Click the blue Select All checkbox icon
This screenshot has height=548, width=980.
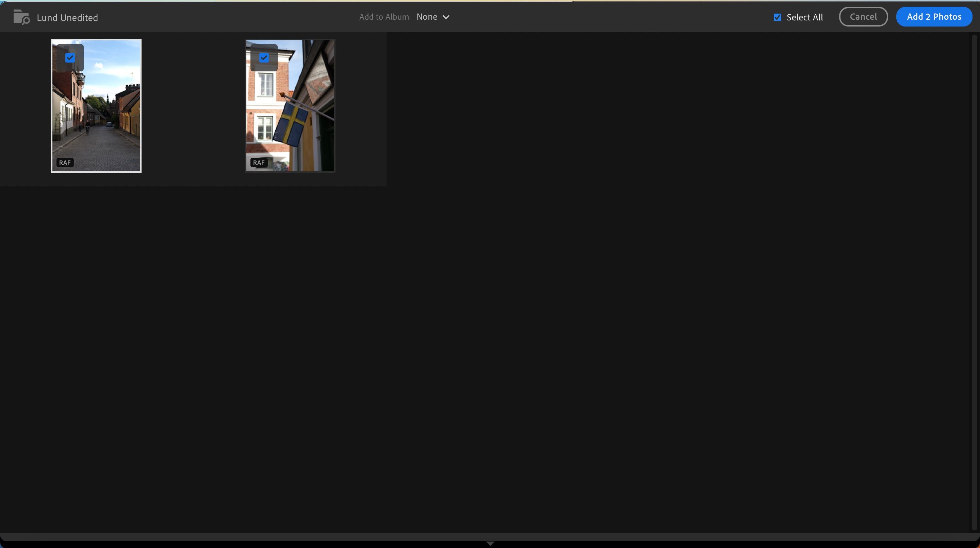pyautogui.click(x=777, y=17)
